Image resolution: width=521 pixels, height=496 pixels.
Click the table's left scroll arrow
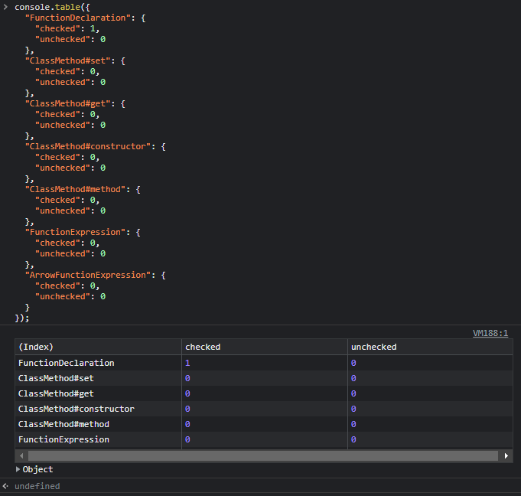[21, 455]
